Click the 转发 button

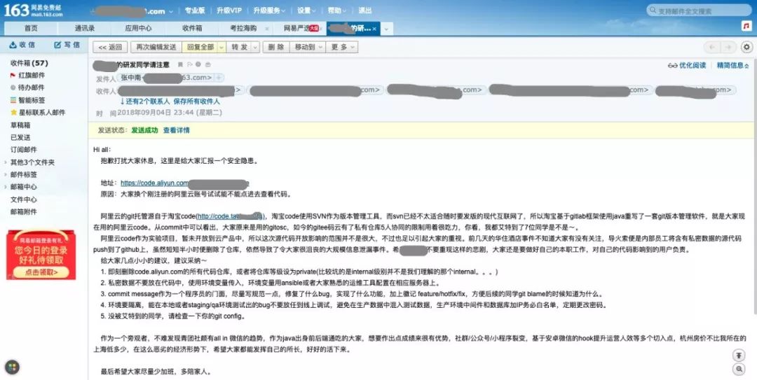[x=239, y=48]
